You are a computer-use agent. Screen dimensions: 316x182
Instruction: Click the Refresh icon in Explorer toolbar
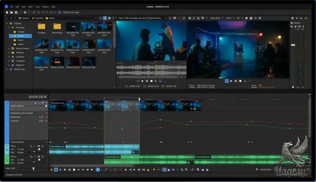point(101,18)
